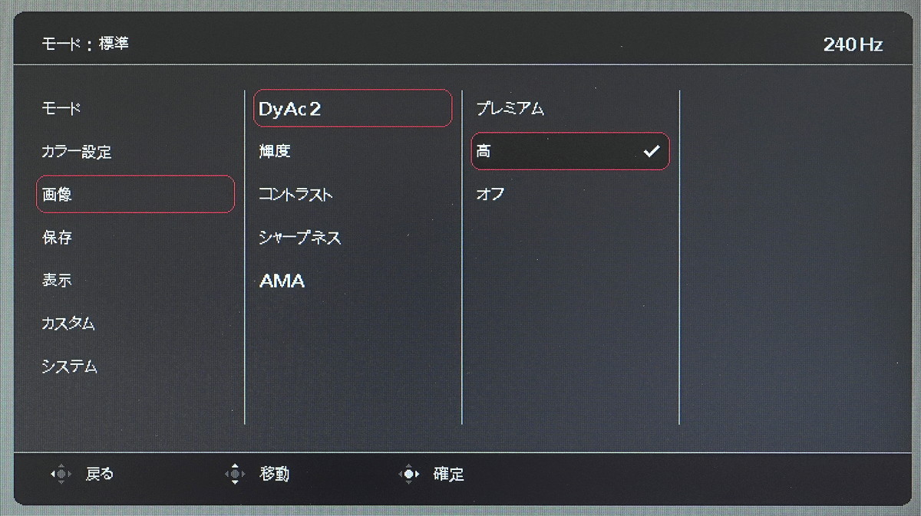Expand the 輝度 setting
Viewport: 921px width, 516px height.
[353, 152]
